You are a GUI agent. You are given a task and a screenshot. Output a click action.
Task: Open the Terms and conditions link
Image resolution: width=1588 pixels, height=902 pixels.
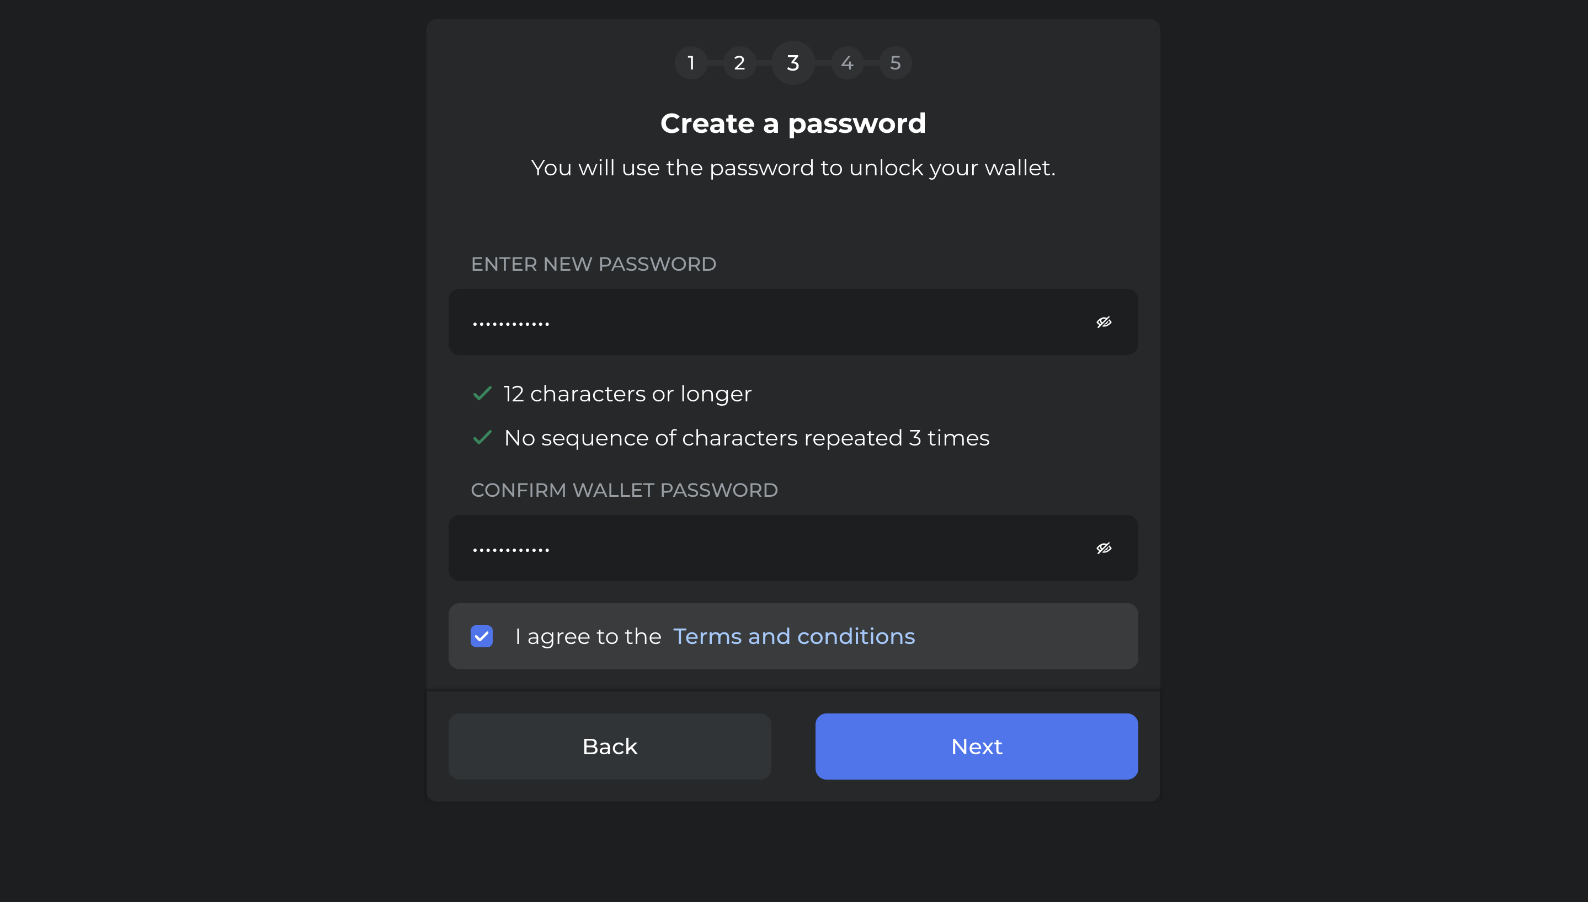tap(793, 636)
